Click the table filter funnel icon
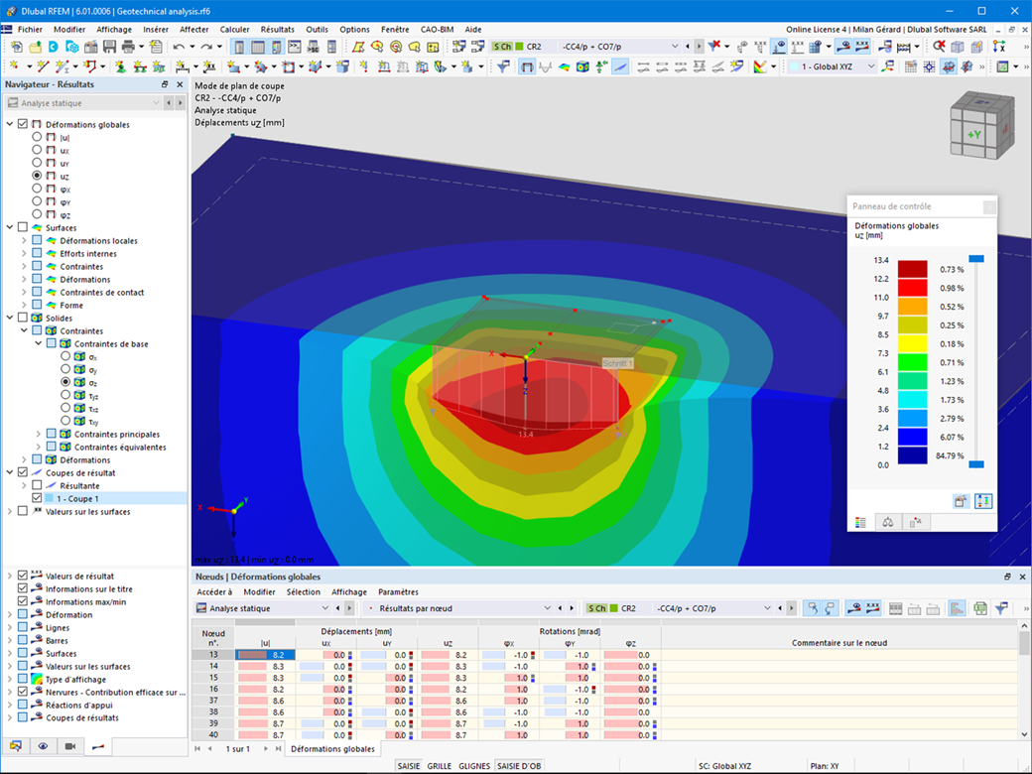 click(x=1001, y=608)
